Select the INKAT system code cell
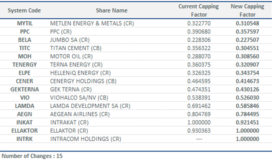 [25, 123]
